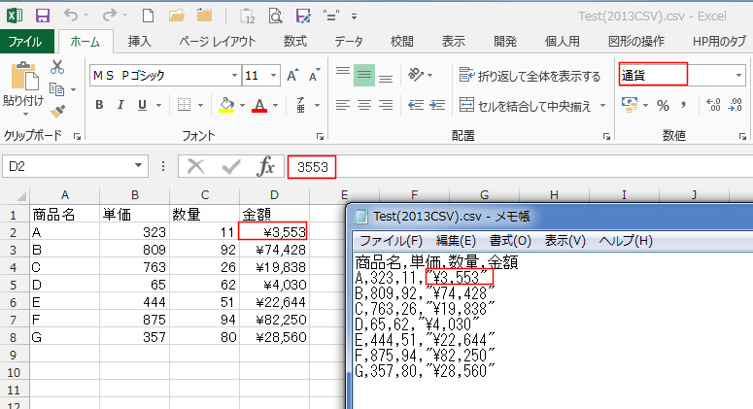Toggle align text right
Viewport: 753px width, 409px height.
[x=386, y=105]
